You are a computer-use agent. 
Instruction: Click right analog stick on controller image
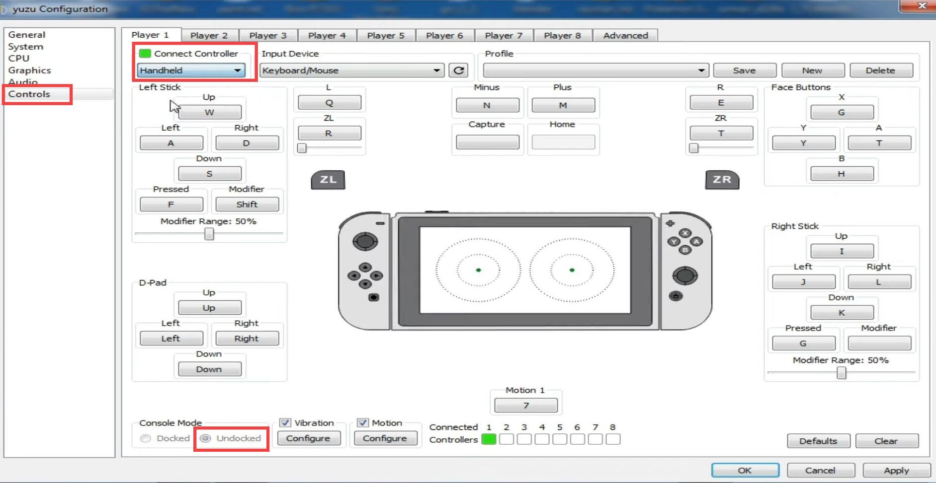point(685,276)
